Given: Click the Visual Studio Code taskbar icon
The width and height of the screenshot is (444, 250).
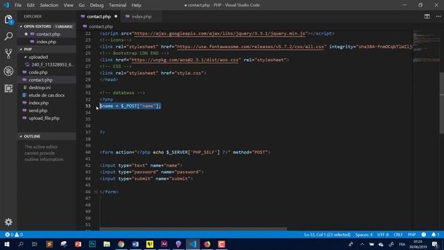Looking at the screenshot, I should 193,244.
